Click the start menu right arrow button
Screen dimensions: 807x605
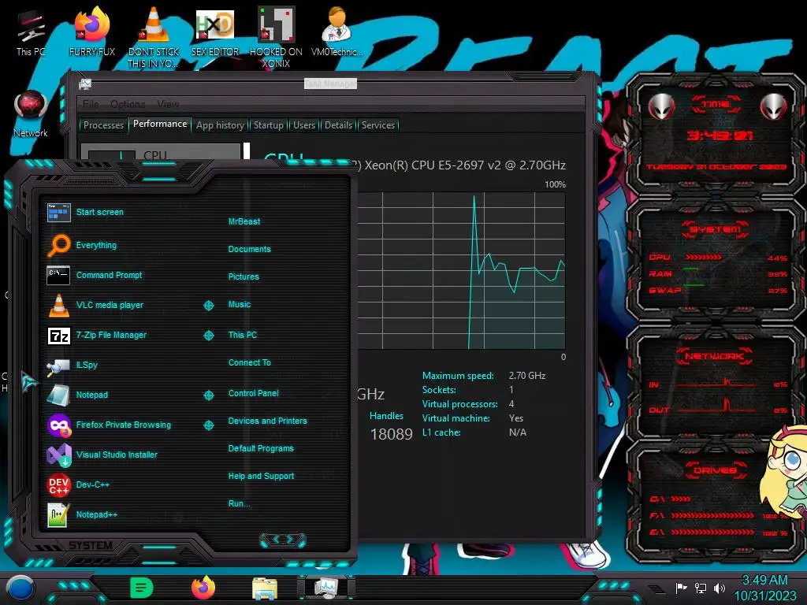click(290, 539)
